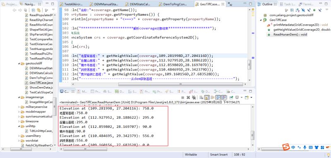The height and width of the screenshot is (158, 331).
Task: Click the IME soft keyboard icon
Action: 311,148
